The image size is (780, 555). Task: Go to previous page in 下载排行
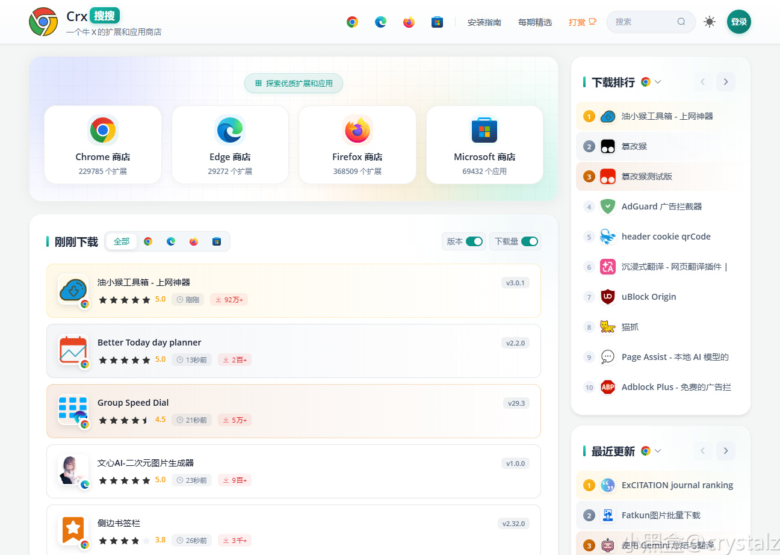point(703,82)
